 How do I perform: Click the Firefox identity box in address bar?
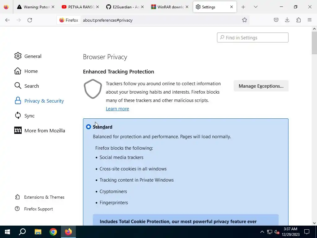click(x=69, y=20)
